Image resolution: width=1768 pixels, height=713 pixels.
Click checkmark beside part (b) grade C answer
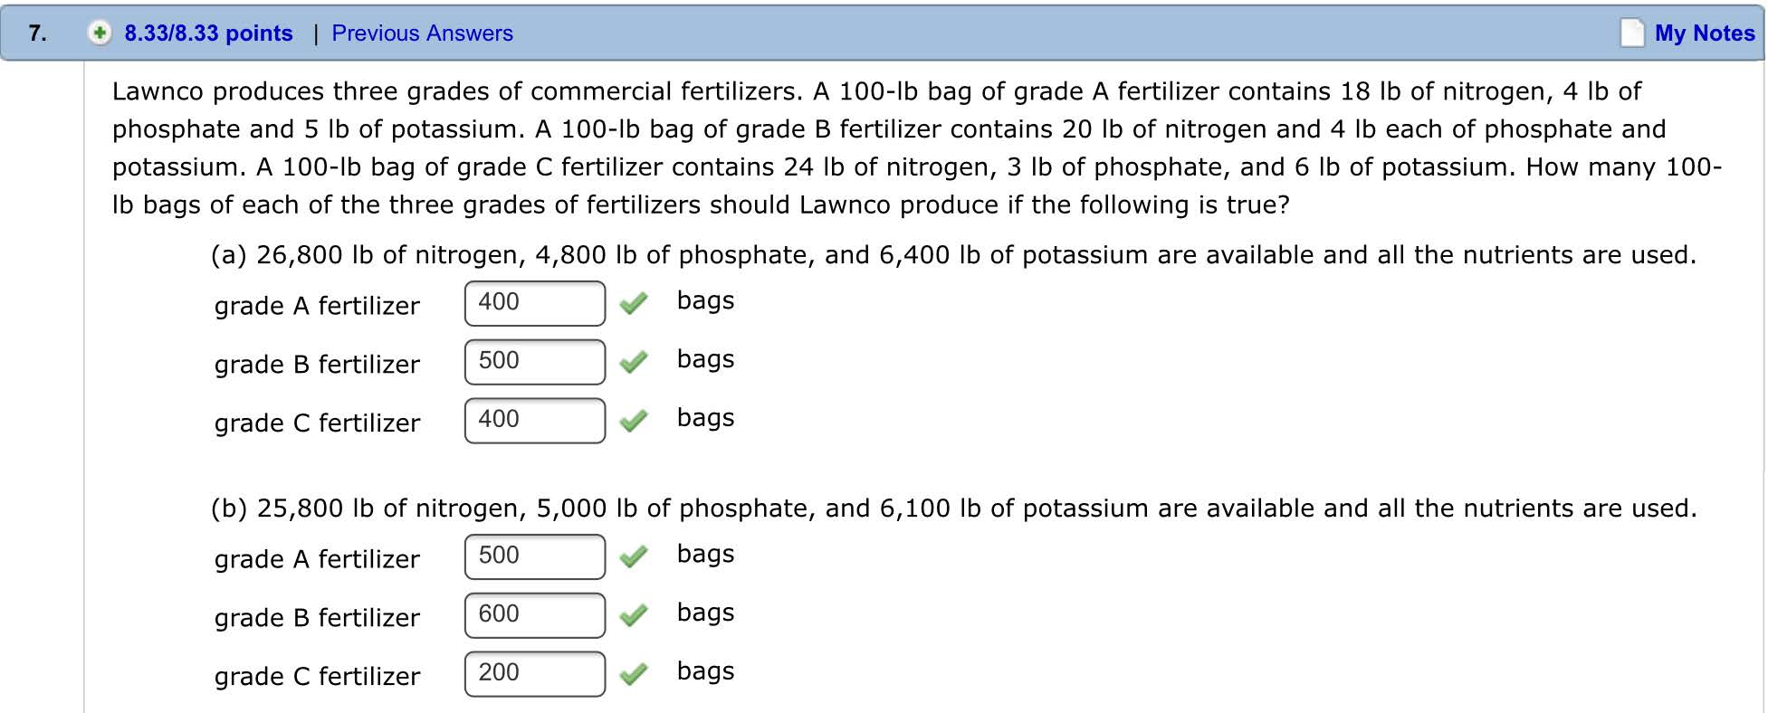coord(634,674)
